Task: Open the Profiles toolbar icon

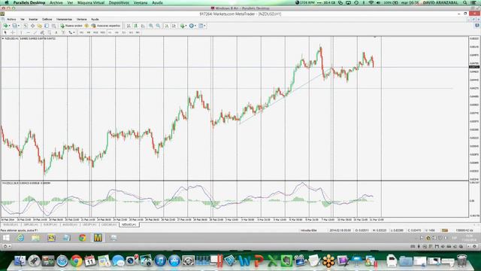Action: 14,26
